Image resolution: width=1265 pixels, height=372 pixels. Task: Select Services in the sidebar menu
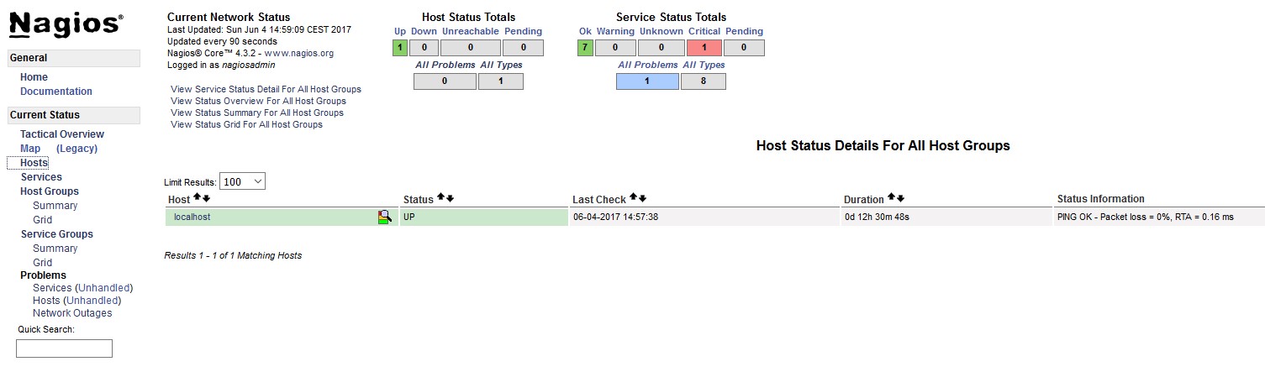(41, 177)
